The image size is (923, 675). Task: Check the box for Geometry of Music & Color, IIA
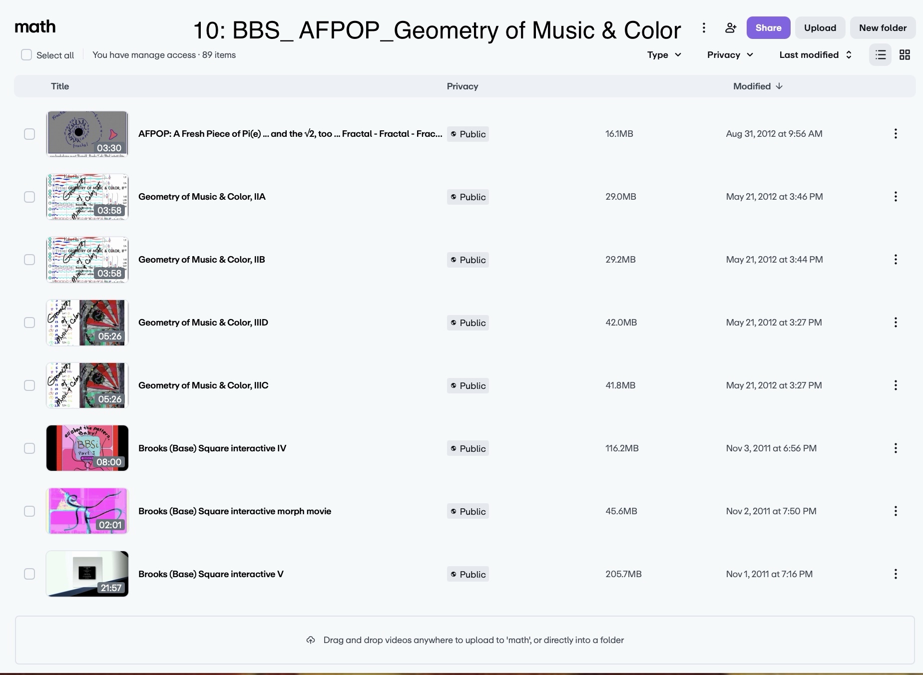[29, 197]
